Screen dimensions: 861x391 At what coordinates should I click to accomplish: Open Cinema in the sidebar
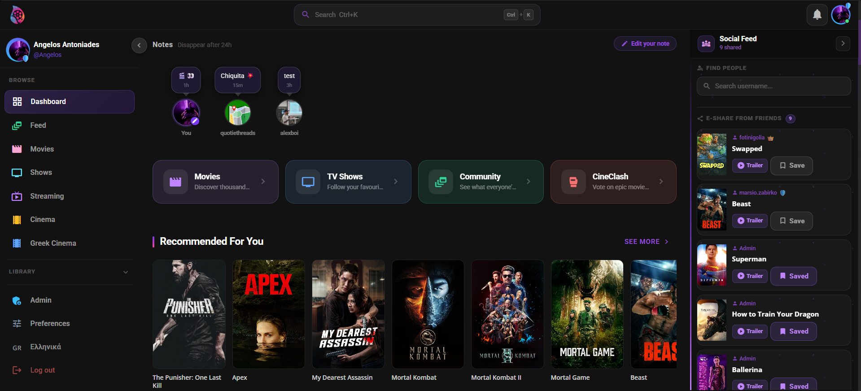pyautogui.click(x=70, y=220)
